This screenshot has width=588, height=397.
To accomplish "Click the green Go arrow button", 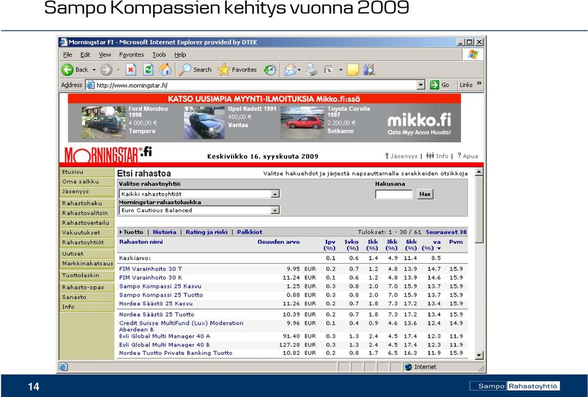I will (x=434, y=85).
